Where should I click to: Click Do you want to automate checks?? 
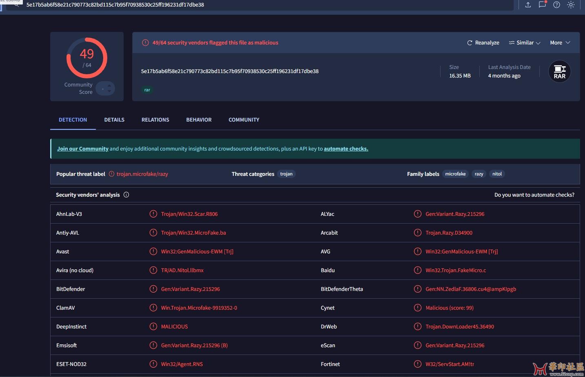pos(534,195)
